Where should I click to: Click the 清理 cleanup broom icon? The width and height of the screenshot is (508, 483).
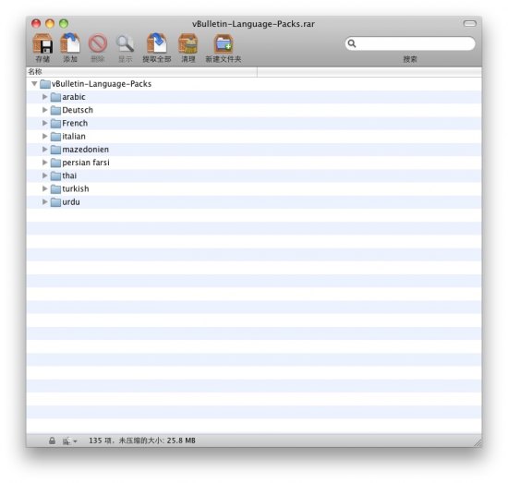point(187,43)
